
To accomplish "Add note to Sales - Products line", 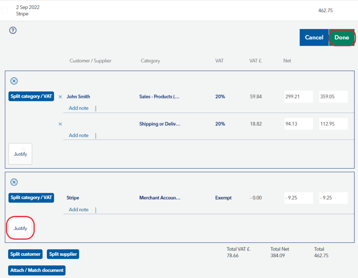I will [x=79, y=108].
